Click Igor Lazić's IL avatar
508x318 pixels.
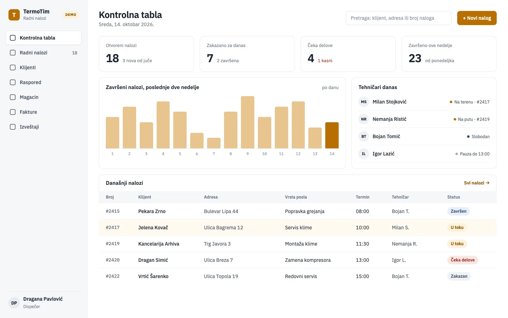pos(364,154)
